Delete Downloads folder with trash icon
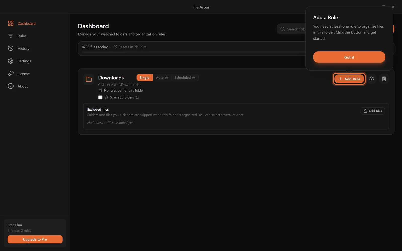 (x=384, y=79)
